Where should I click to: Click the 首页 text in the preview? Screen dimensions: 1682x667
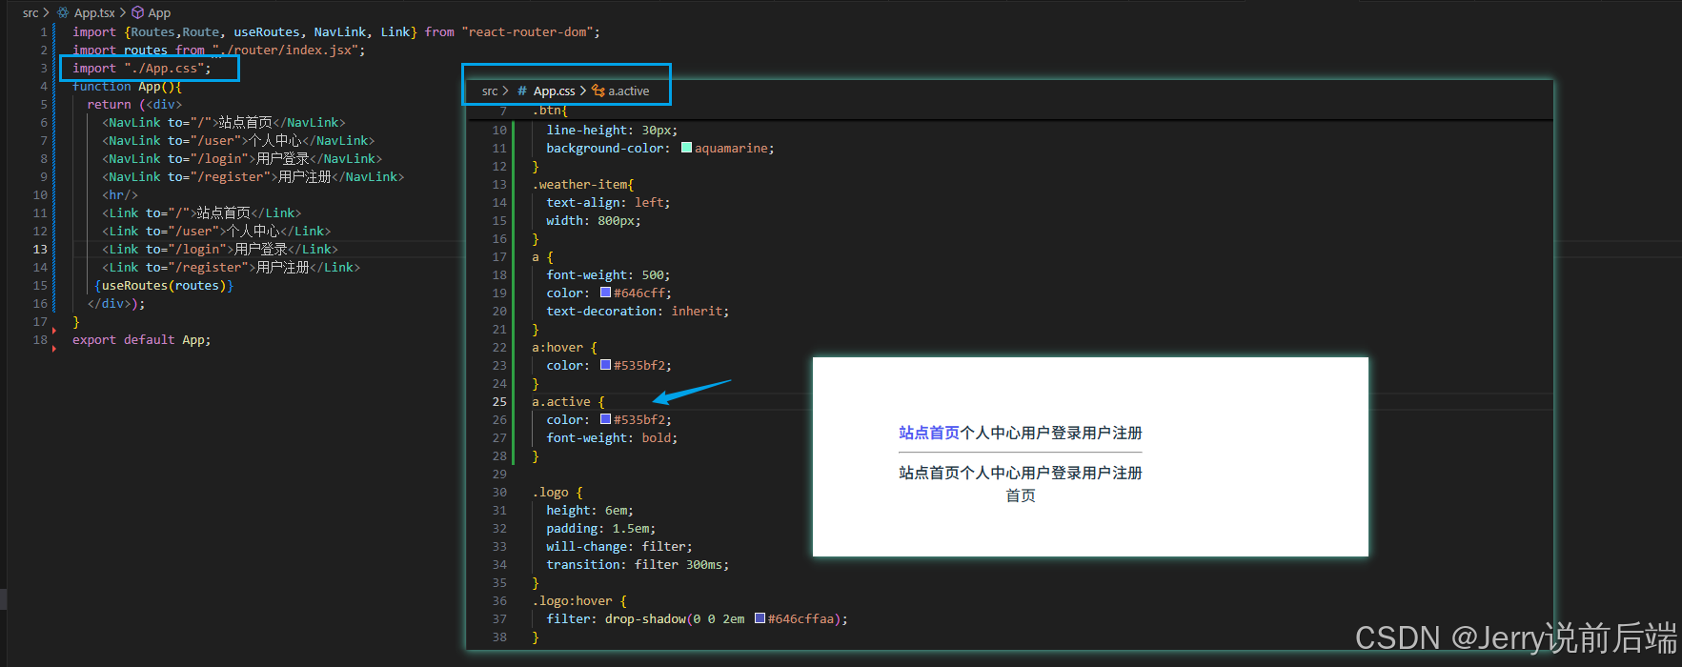click(x=1021, y=496)
